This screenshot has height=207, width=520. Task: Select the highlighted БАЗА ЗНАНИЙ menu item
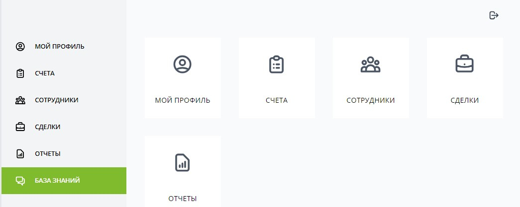pos(64,181)
